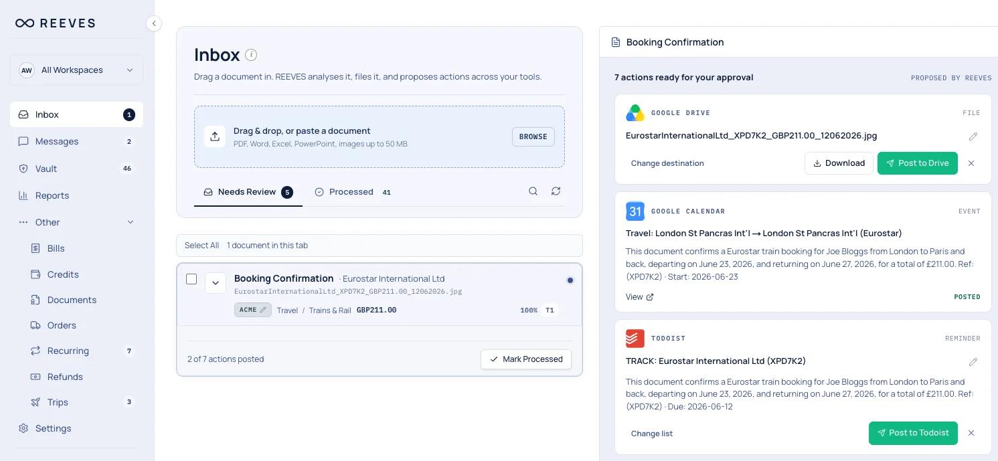
Task: Edit the Google Drive file name
Action: pyautogui.click(x=973, y=136)
